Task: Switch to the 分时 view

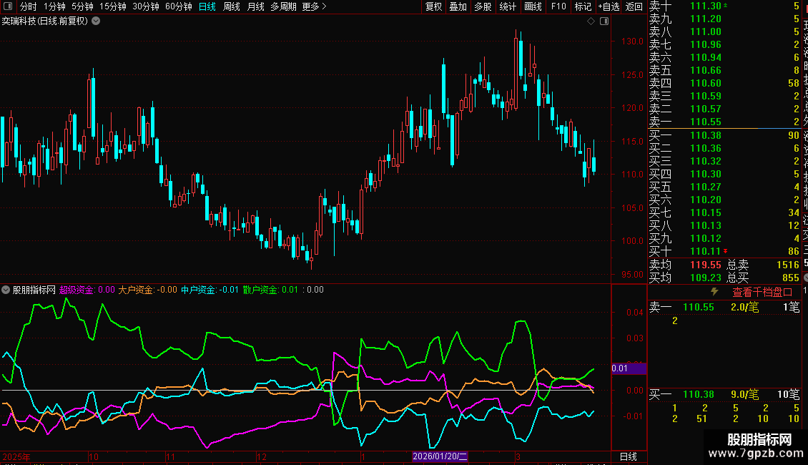Action: pyautogui.click(x=29, y=6)
